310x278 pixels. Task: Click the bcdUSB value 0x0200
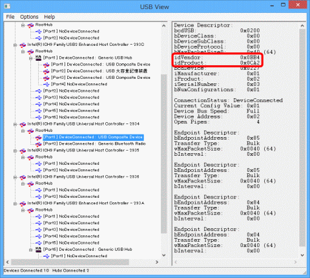pos(250,30)
